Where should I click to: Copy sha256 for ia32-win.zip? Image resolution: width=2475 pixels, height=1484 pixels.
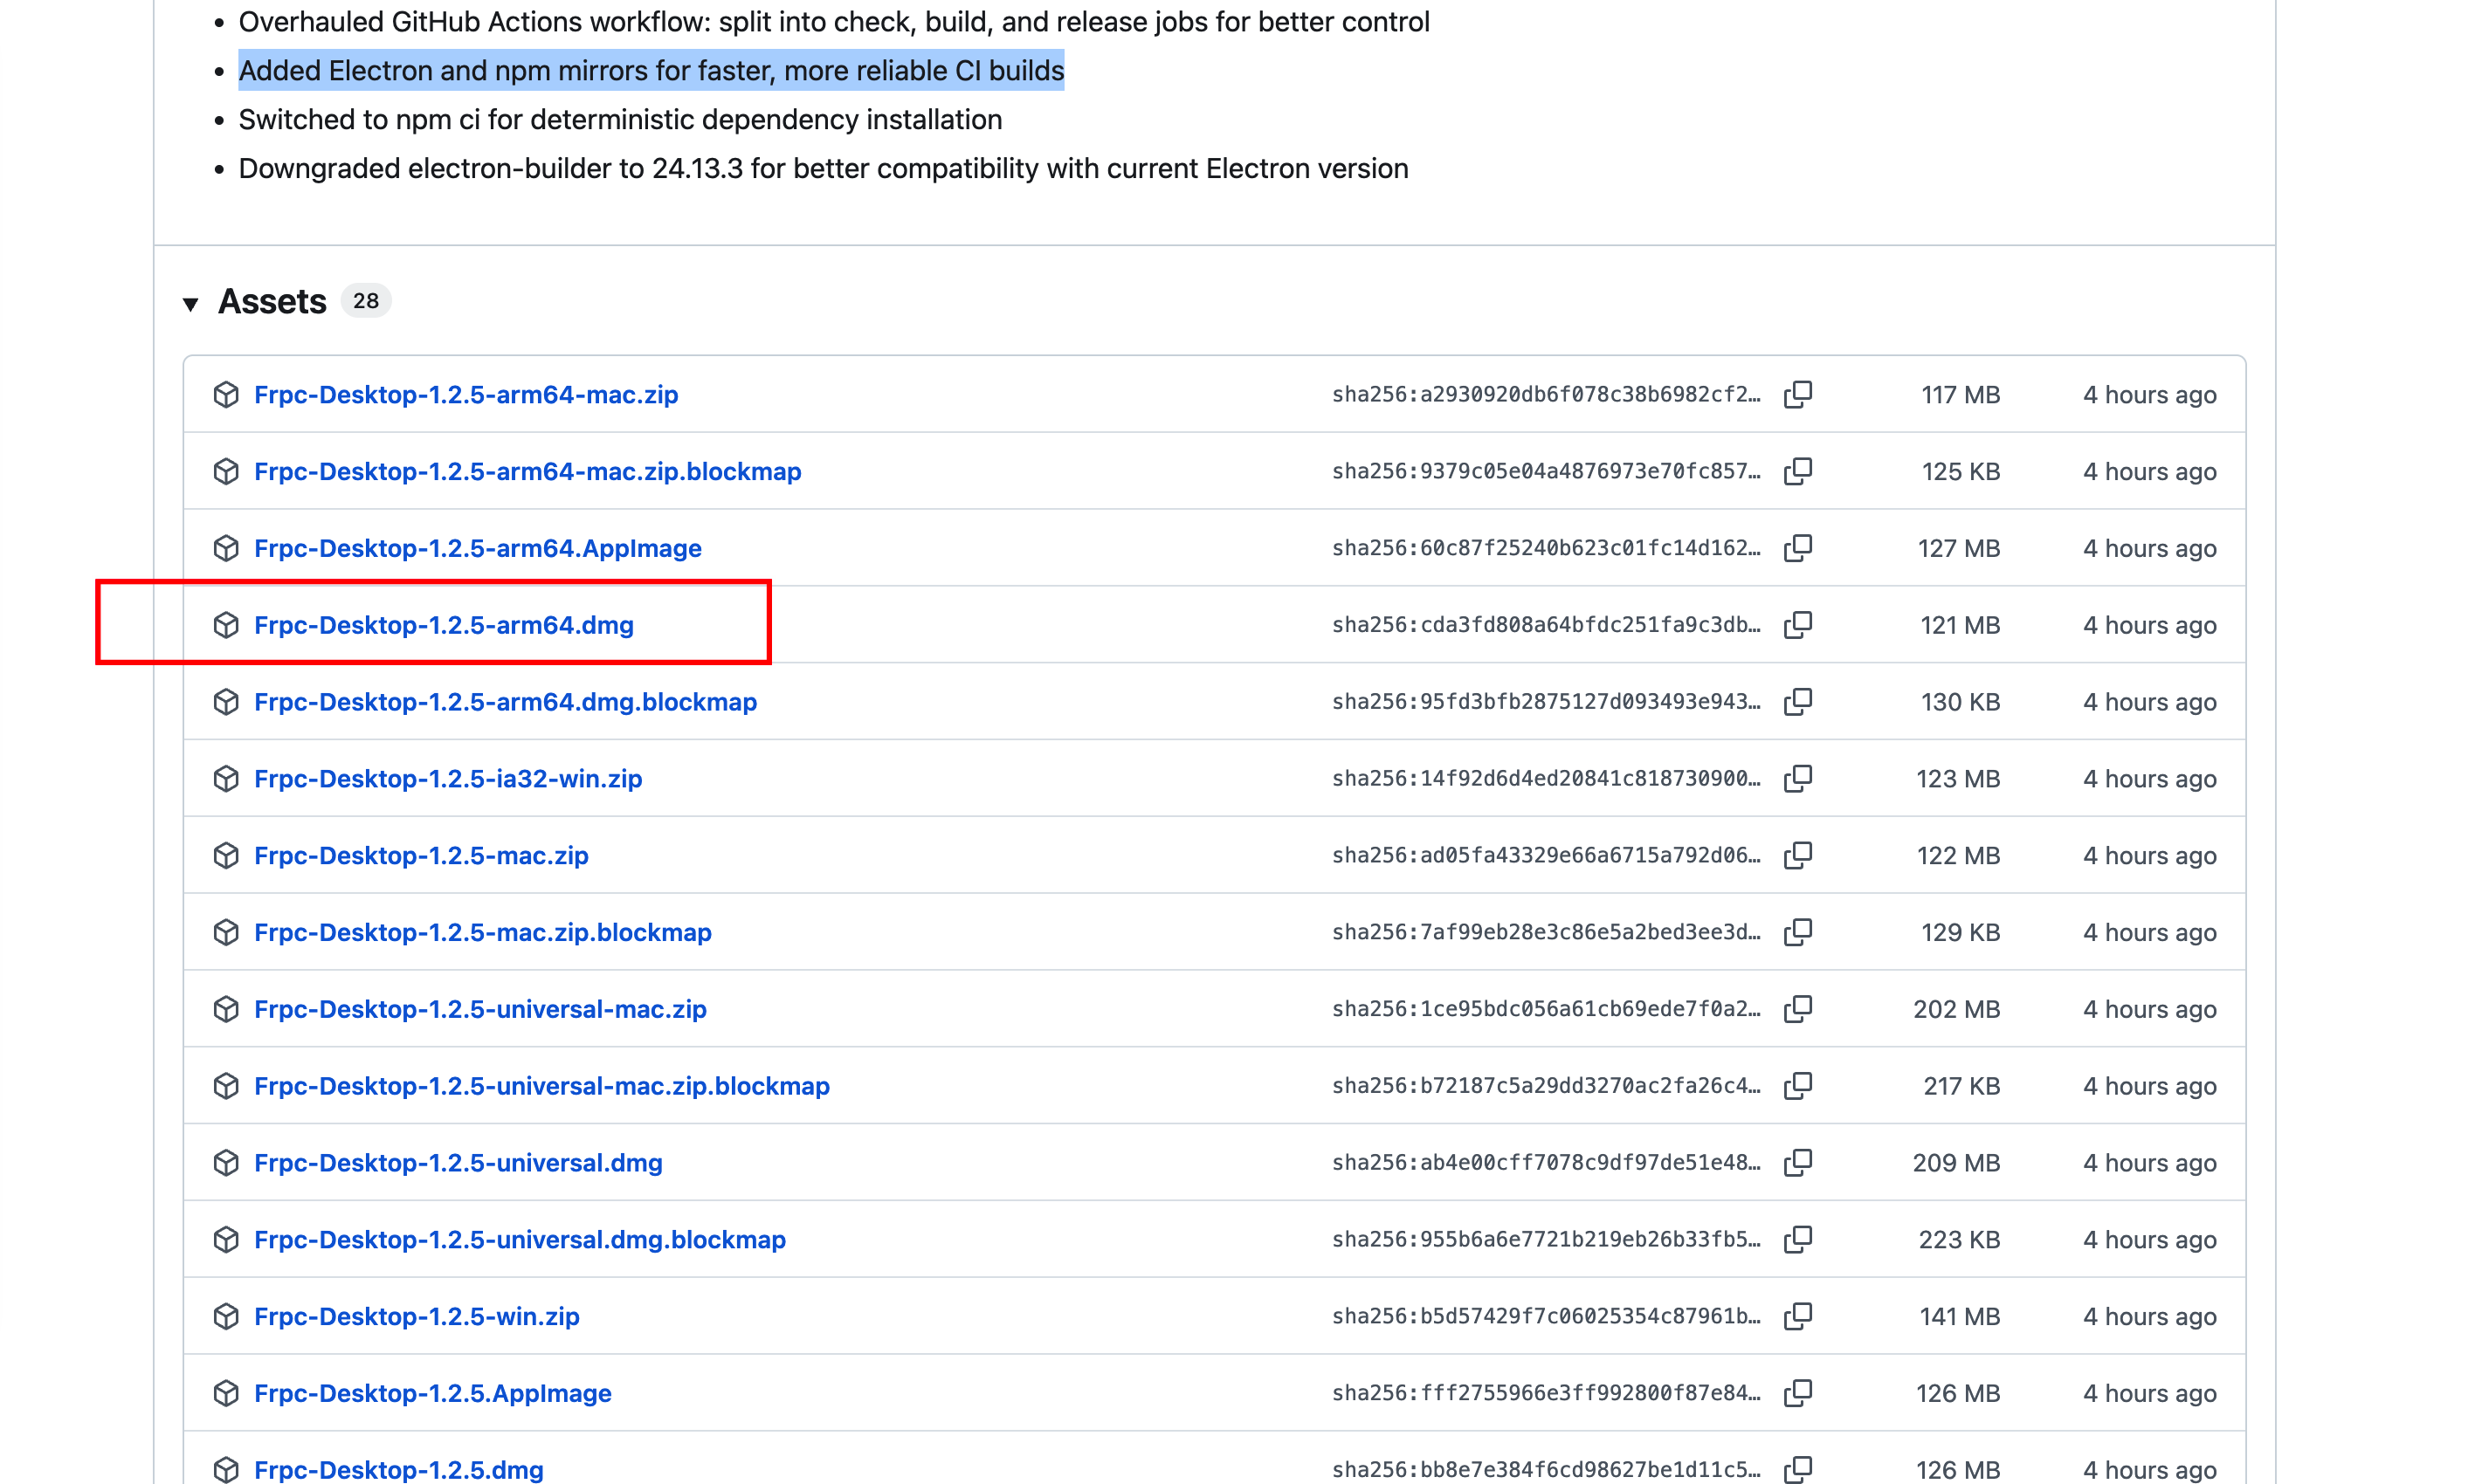tap(1797, 779)
